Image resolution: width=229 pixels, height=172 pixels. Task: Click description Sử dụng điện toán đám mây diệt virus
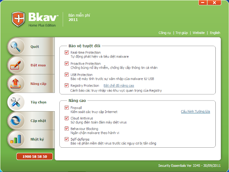[x=99, y=122]
